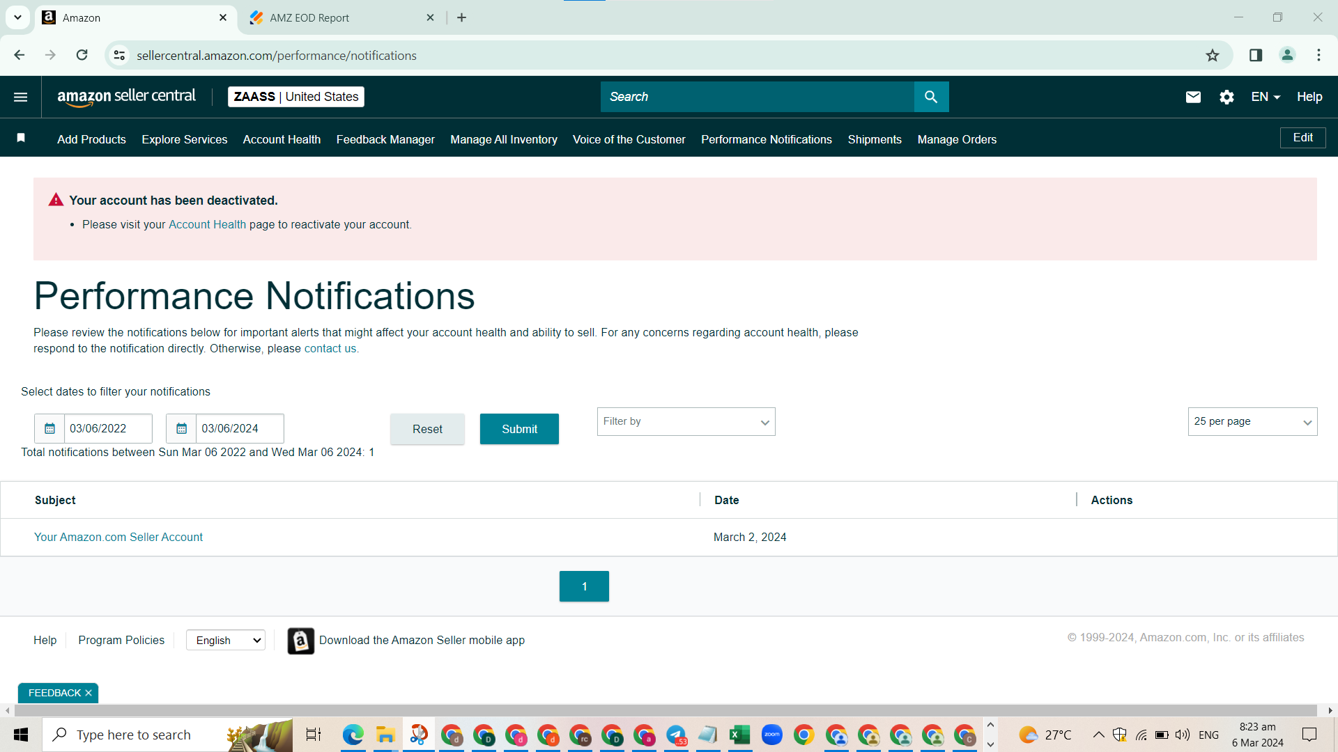Switch to the AMZ EOD Report tab
This screenshot has width=1338, height=752.
click(342, 17)
